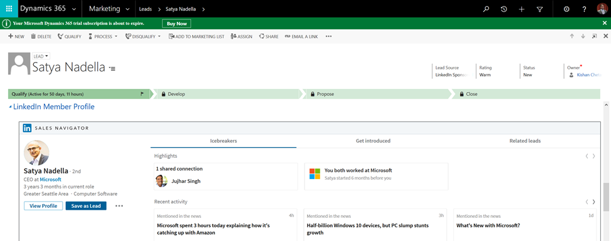The image size is (611, 241).
Task: Select the Develop process stage
Action: tap(228, 94)
